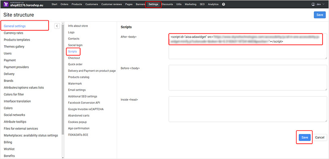
Task: Click the shop82276.horoshop.eu store link
Action: click(27, 5)
